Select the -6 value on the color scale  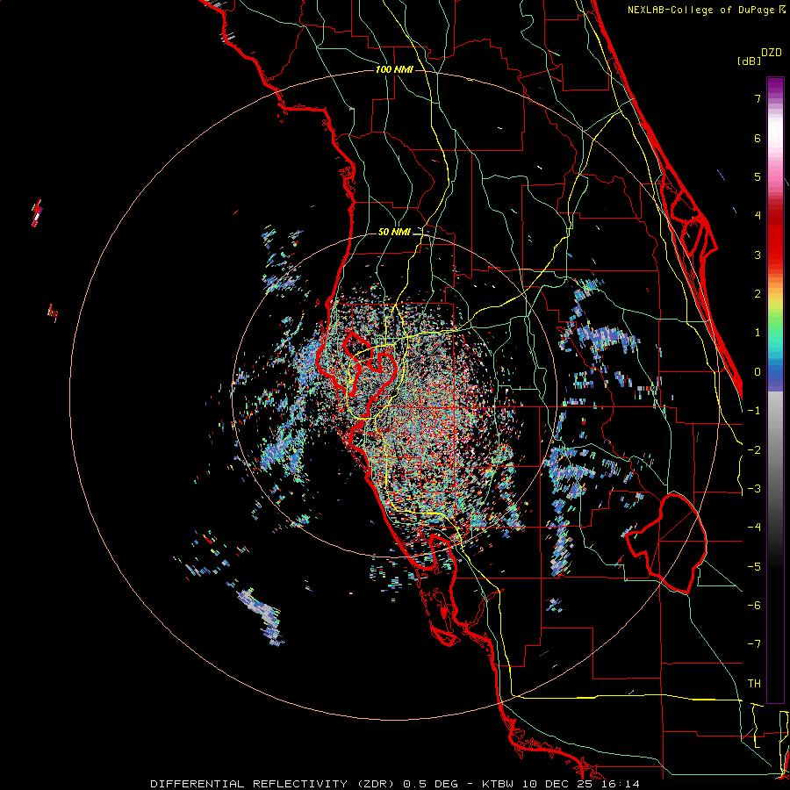tap(754, 606)
